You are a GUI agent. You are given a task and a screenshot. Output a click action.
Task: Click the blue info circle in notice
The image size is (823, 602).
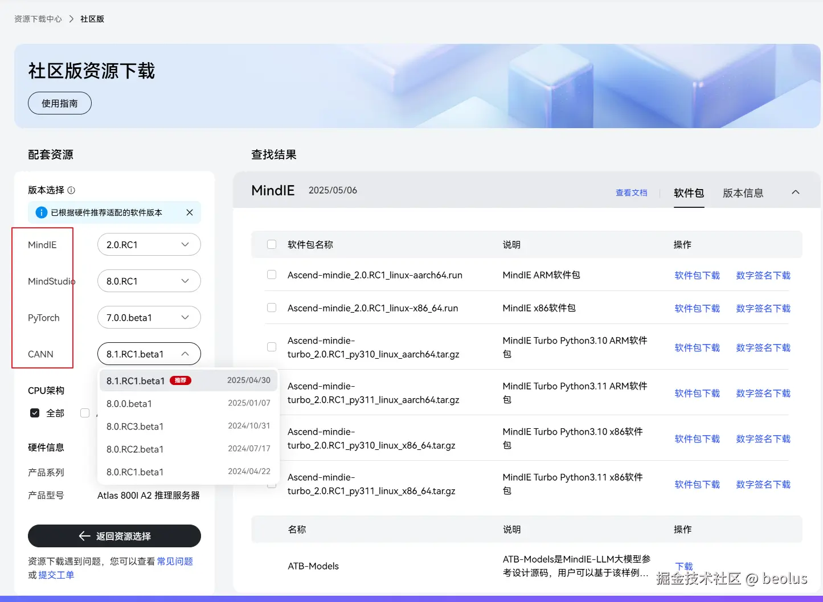coord(42,212)
